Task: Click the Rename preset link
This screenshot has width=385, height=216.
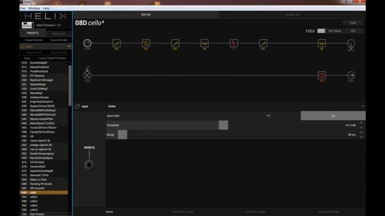Action: pos(61,58)
